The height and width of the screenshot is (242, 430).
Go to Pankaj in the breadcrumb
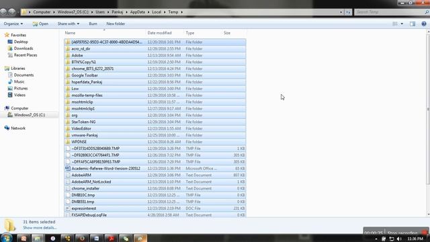118,12
